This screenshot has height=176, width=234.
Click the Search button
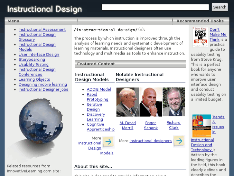pos(220,7)
